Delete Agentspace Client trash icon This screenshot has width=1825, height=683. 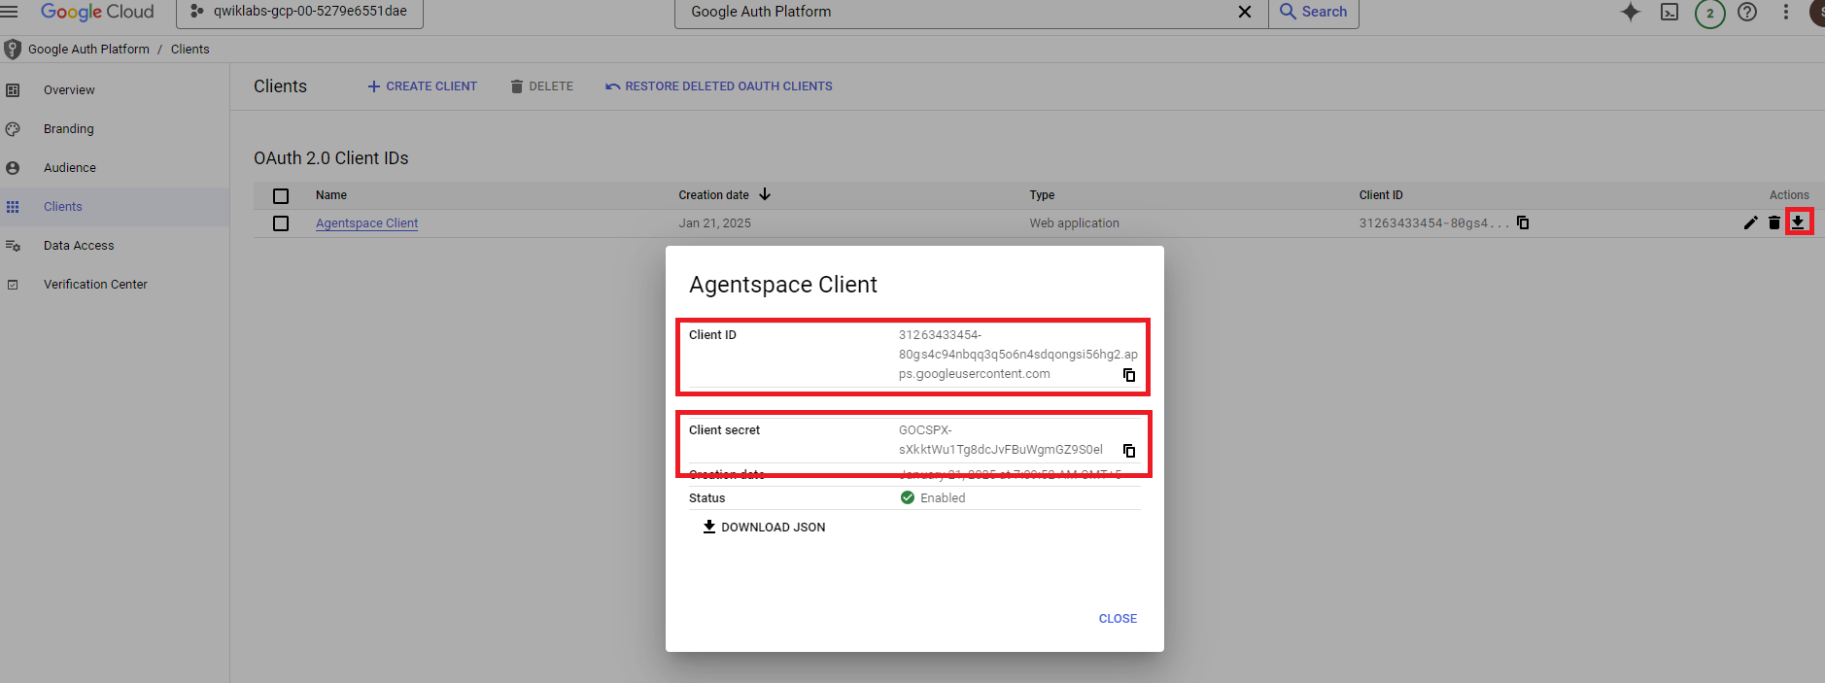point(1774,222)
